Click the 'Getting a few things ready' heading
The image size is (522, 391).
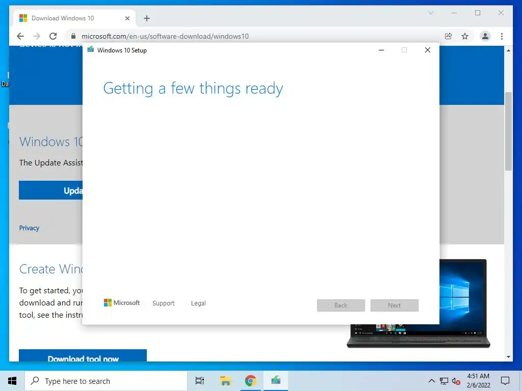(193, 89)
